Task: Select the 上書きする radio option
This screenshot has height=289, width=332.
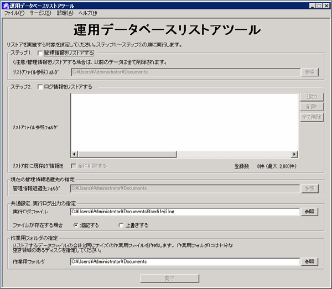Action: (x=122, y=225)
